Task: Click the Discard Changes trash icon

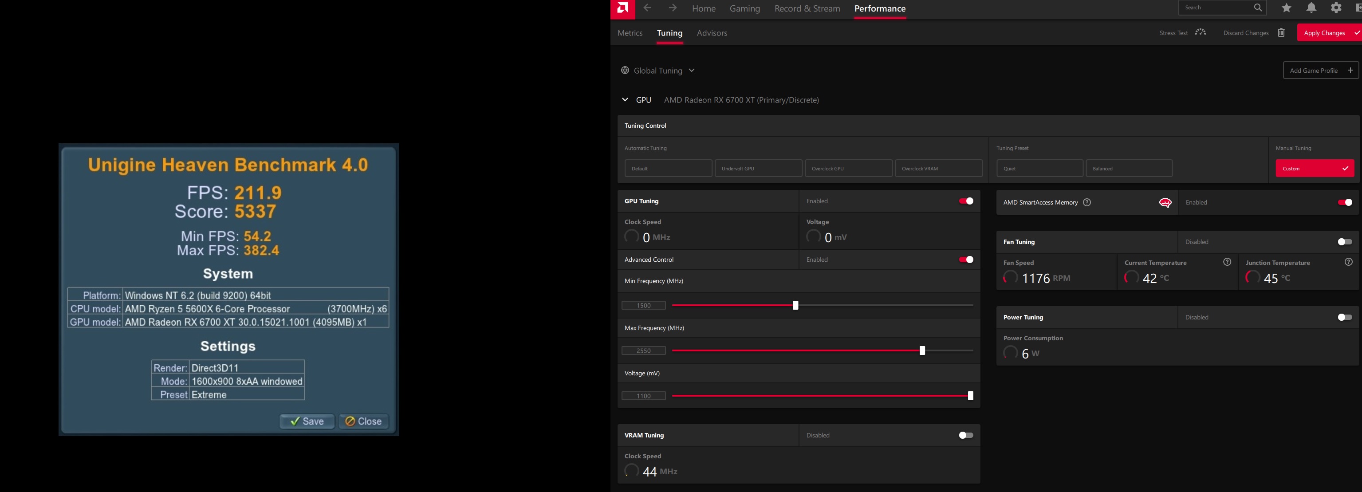Action: coord(1282,32)
